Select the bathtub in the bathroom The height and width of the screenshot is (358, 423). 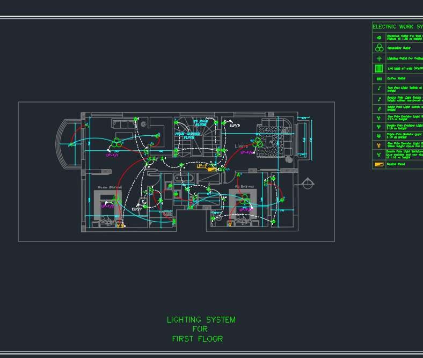184,178
